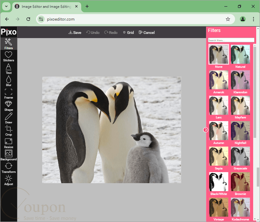
Task: Open the browser profile menu
Action: tap(243, 19)
